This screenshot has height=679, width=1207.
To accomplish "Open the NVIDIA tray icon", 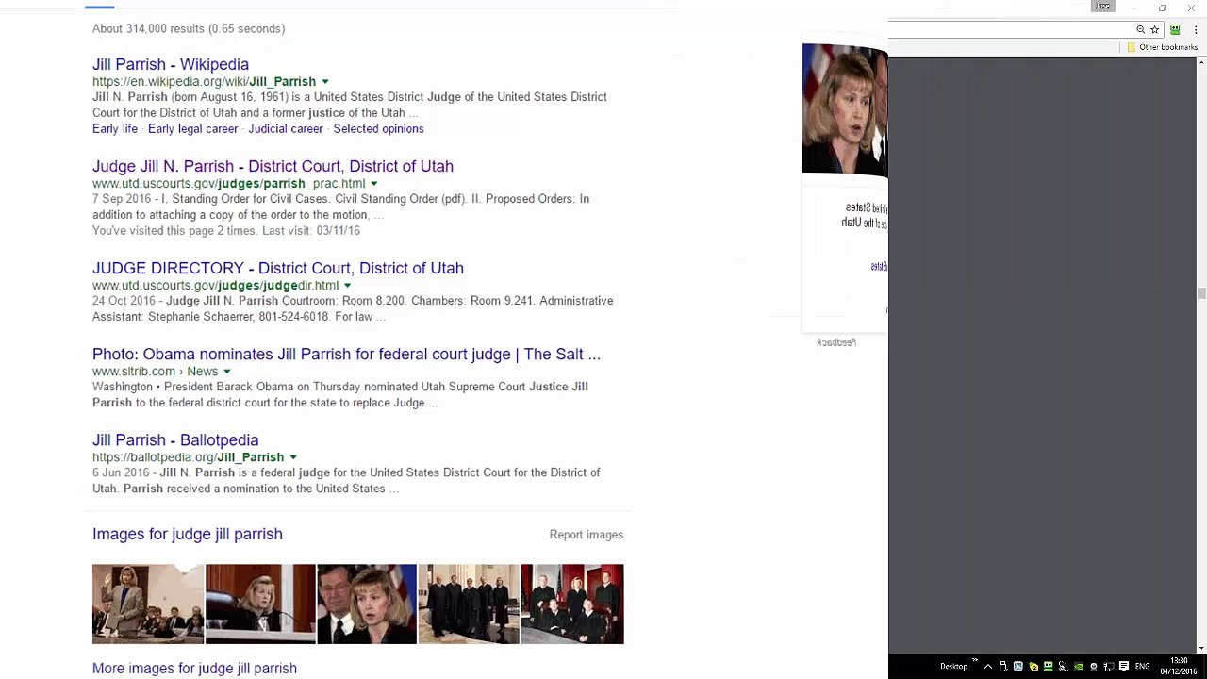I will [1079, 666].
